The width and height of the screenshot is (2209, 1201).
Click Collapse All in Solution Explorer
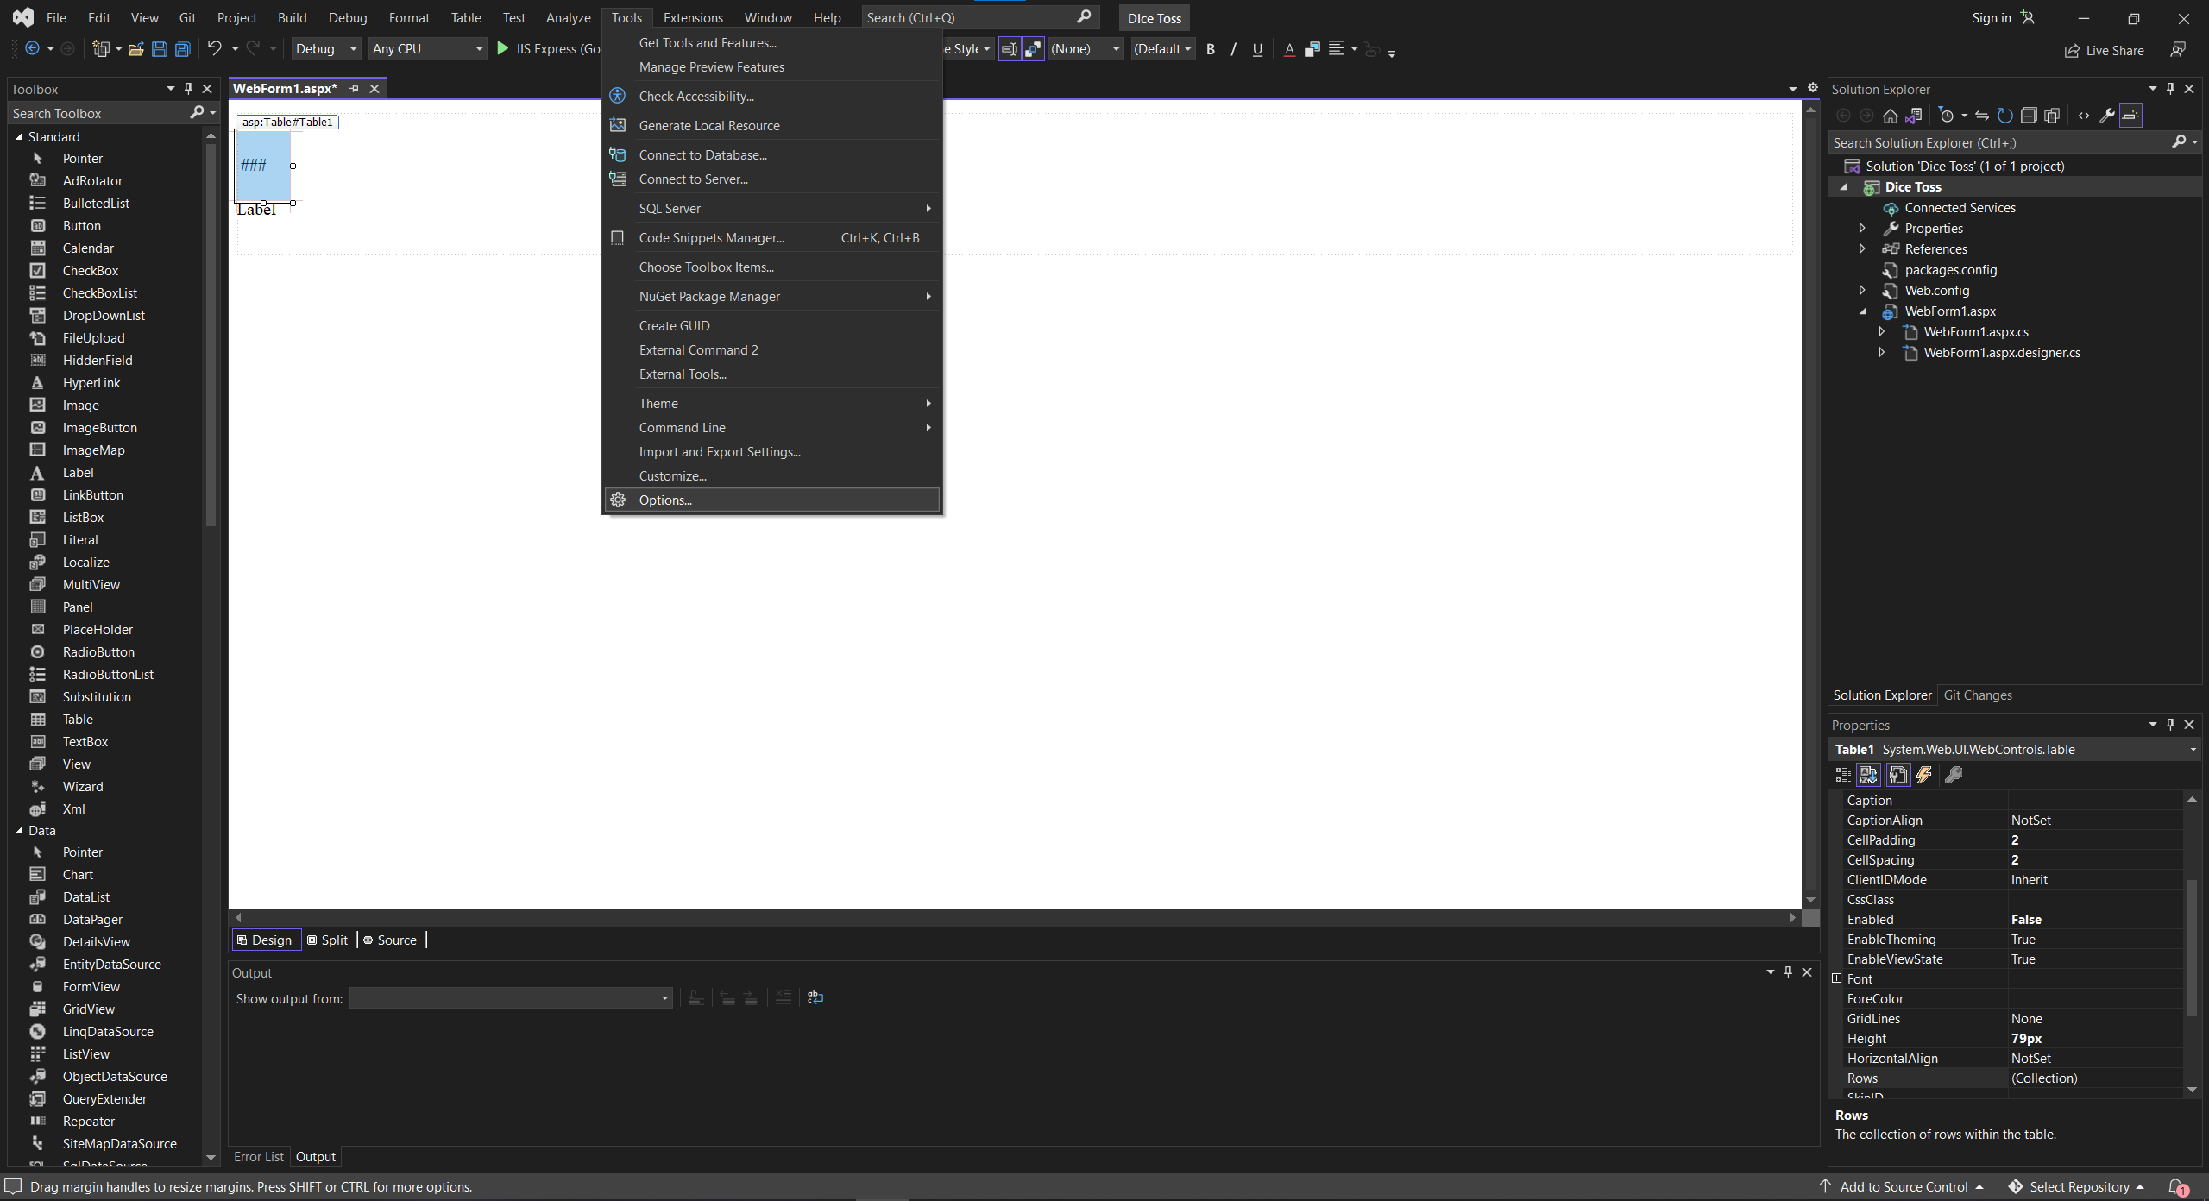2029,116
